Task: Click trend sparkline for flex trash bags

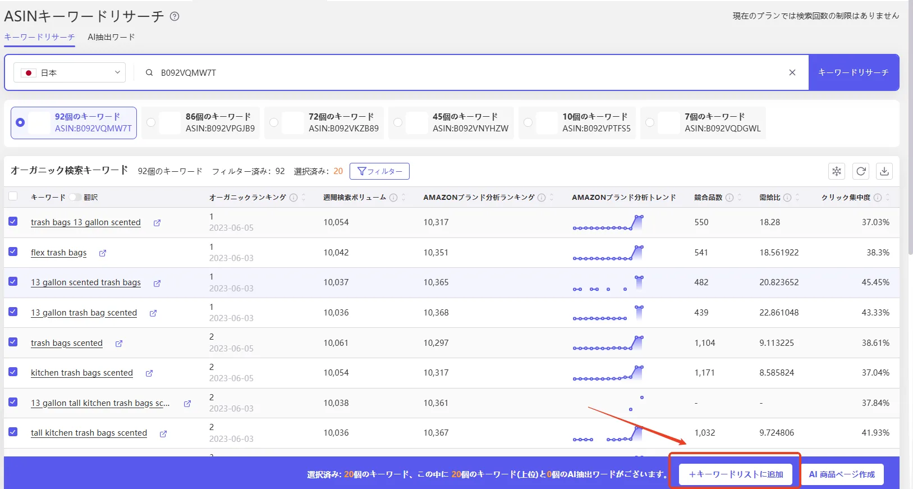Action: pyautogui.click(x=608, y=253)
